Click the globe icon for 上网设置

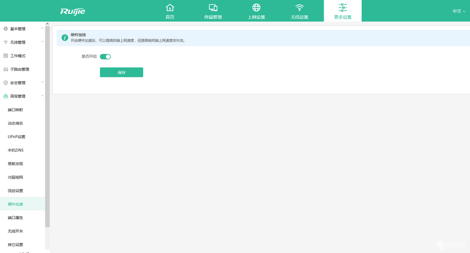(256, 8)
